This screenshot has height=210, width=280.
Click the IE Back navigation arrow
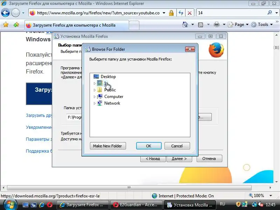[x=5, y=13]
